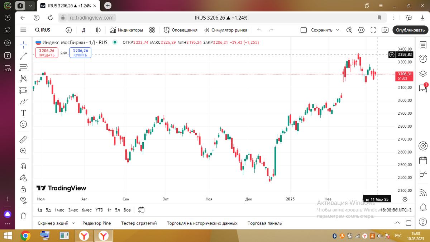Open the ideas stream target icon
The image size is (430, 242).
pos(423,146)
